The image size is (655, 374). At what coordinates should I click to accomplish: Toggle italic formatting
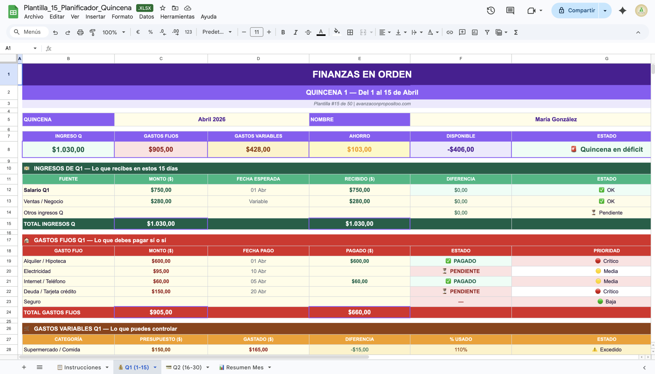pyautogui.click(x=296, y=32)
